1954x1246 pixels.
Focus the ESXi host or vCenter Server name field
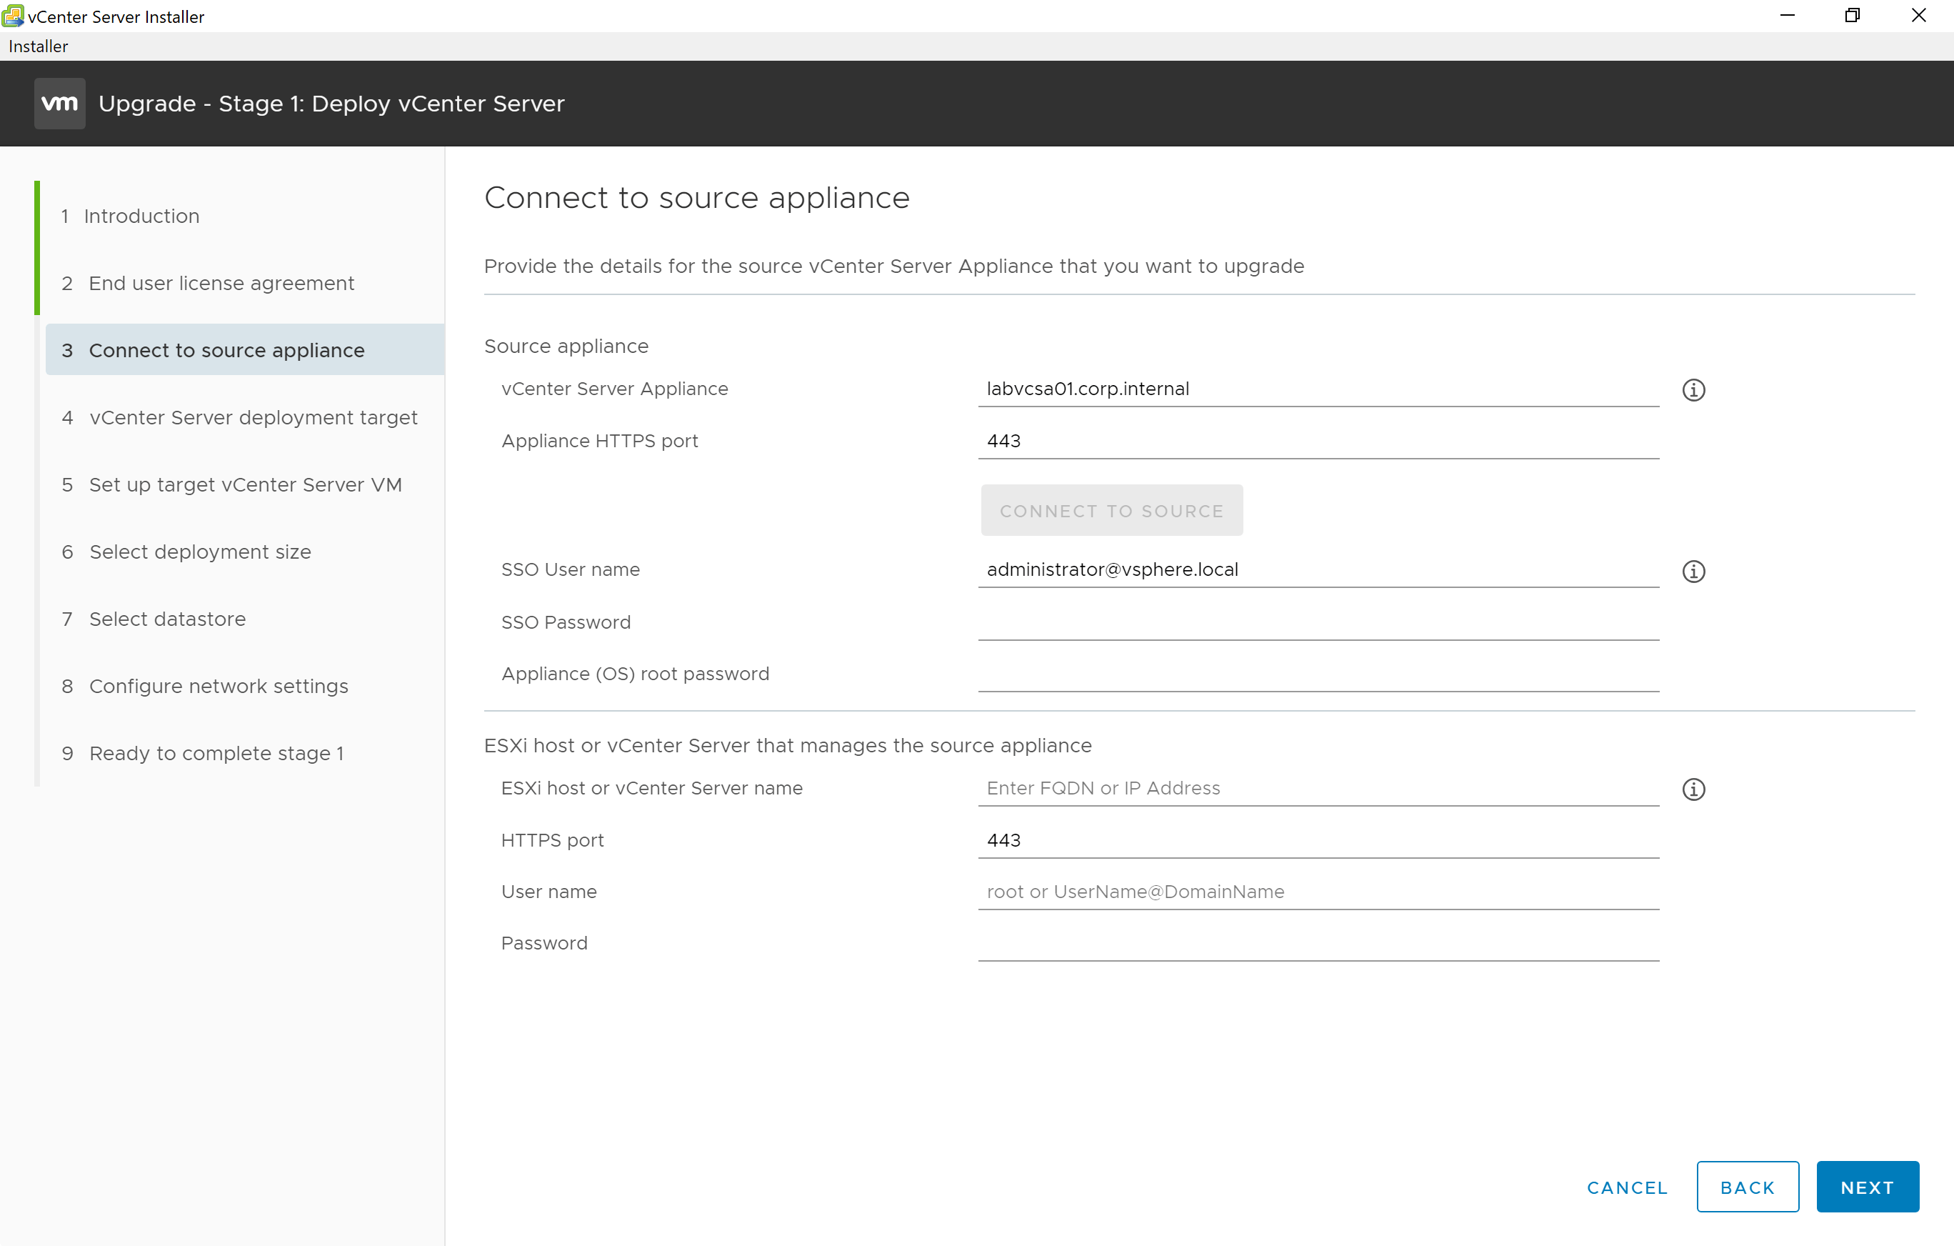click(1318, 788)
